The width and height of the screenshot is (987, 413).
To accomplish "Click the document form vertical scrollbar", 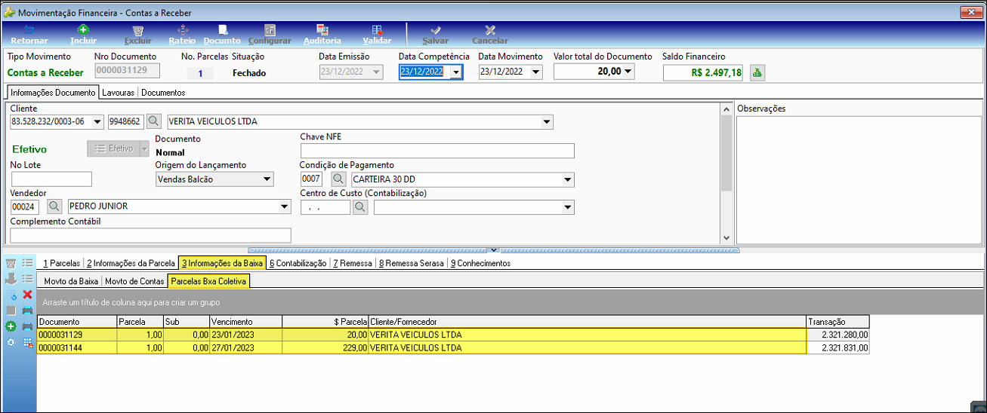I will coord(726,173).
